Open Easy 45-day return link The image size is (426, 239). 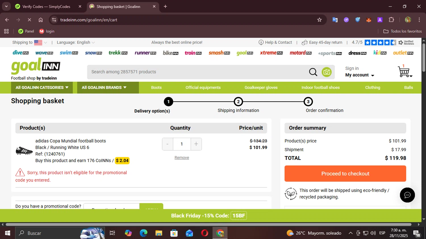point(322,43)
